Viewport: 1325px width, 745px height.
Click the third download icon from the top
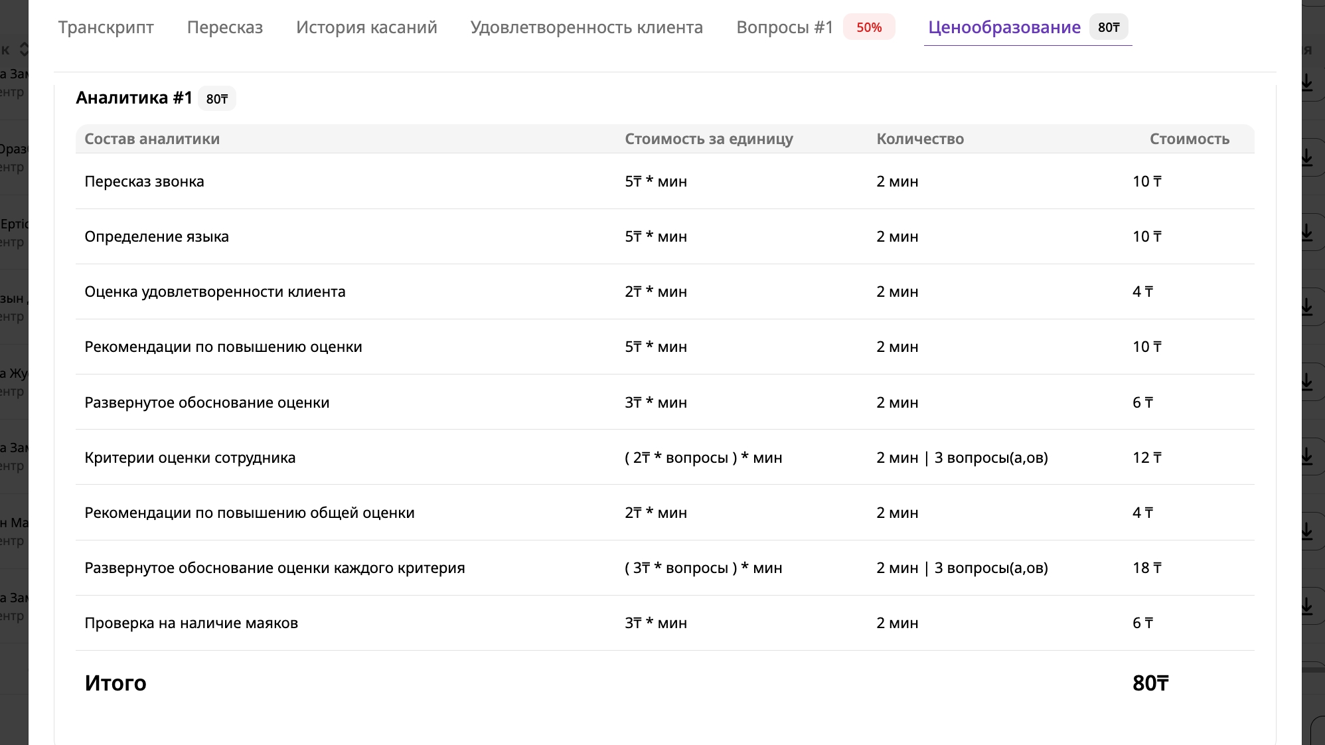pyautogui.click(x=1306, y=232)
